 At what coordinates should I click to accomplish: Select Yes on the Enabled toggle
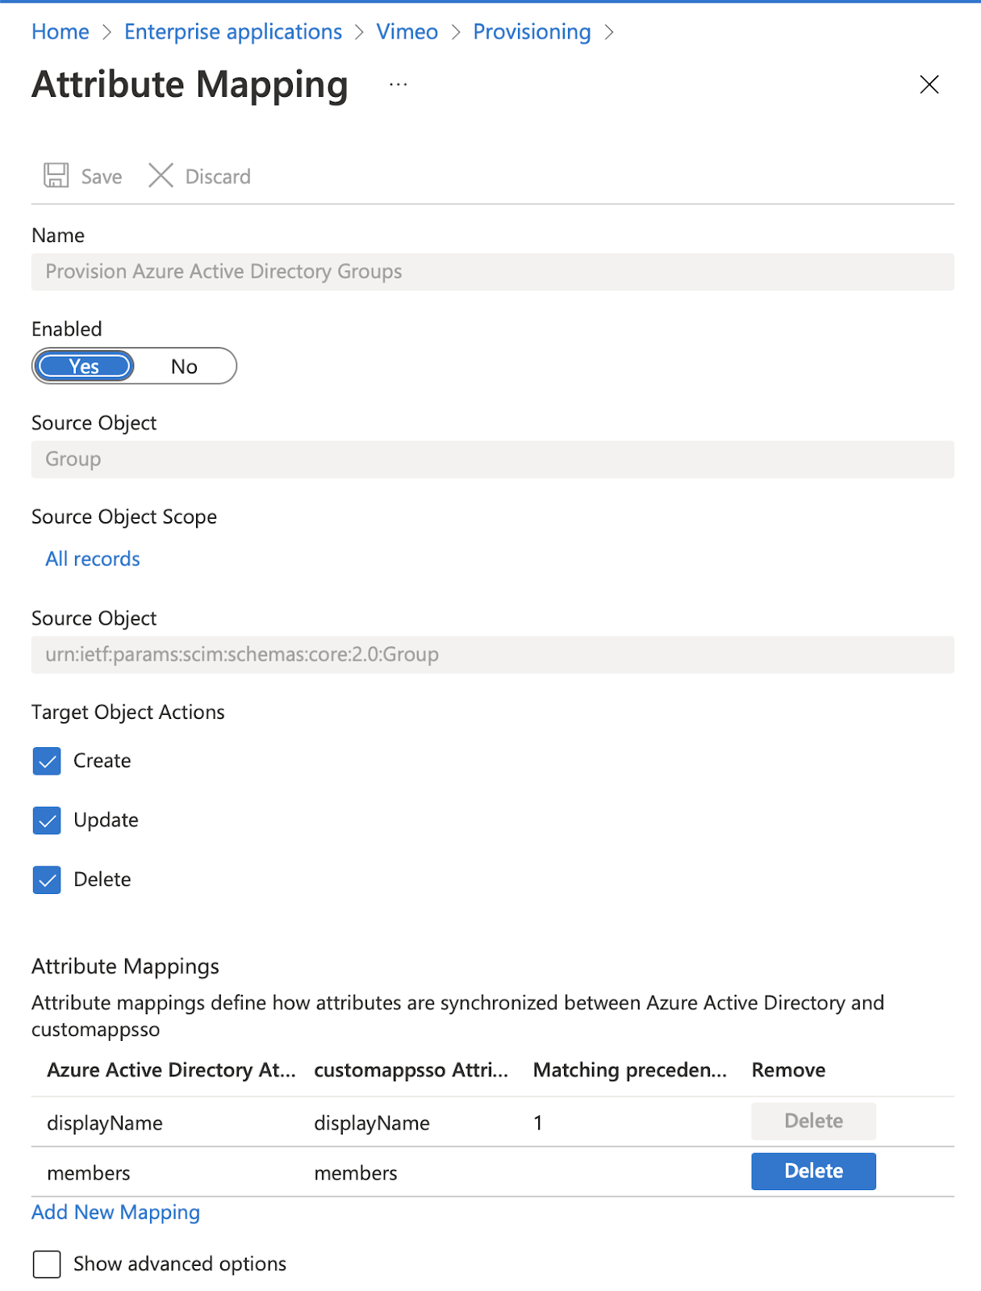click(x=84, y=366)
